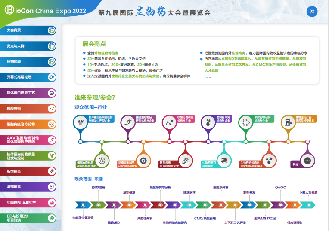Image resolution: width=329 pixels, height=231 pixels.
Task: Click the petri dish icon for 细胞治疗制品
Action: pyautogui.click(x=102, y=161)
